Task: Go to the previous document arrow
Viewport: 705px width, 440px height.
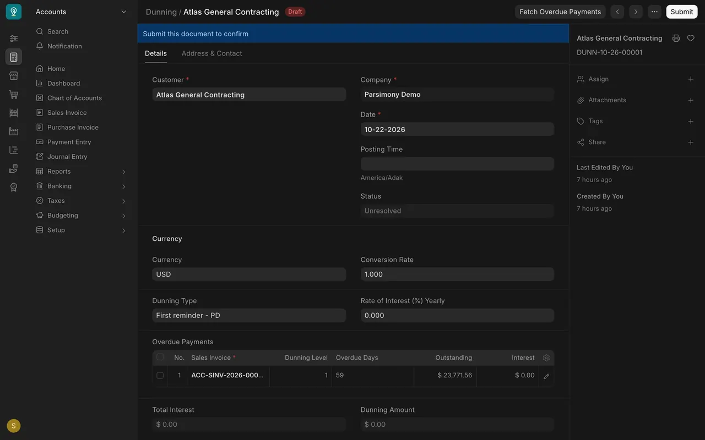Action: [617, 12]
